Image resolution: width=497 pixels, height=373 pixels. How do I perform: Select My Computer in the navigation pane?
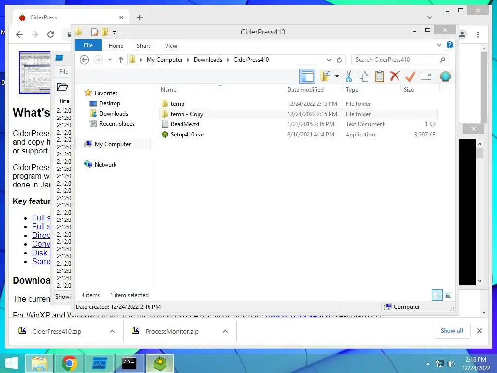113,144
